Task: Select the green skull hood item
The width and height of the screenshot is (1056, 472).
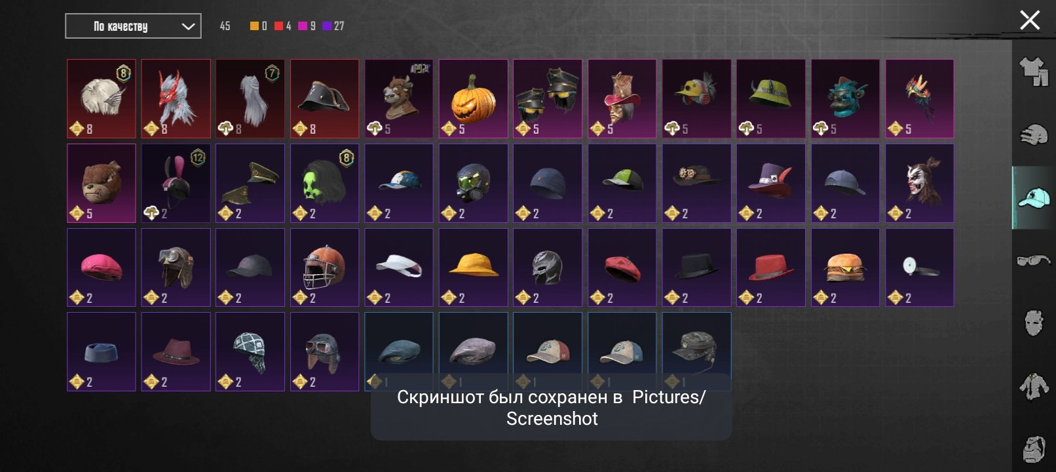Action: pyautogui.click(x=324, y=183)
